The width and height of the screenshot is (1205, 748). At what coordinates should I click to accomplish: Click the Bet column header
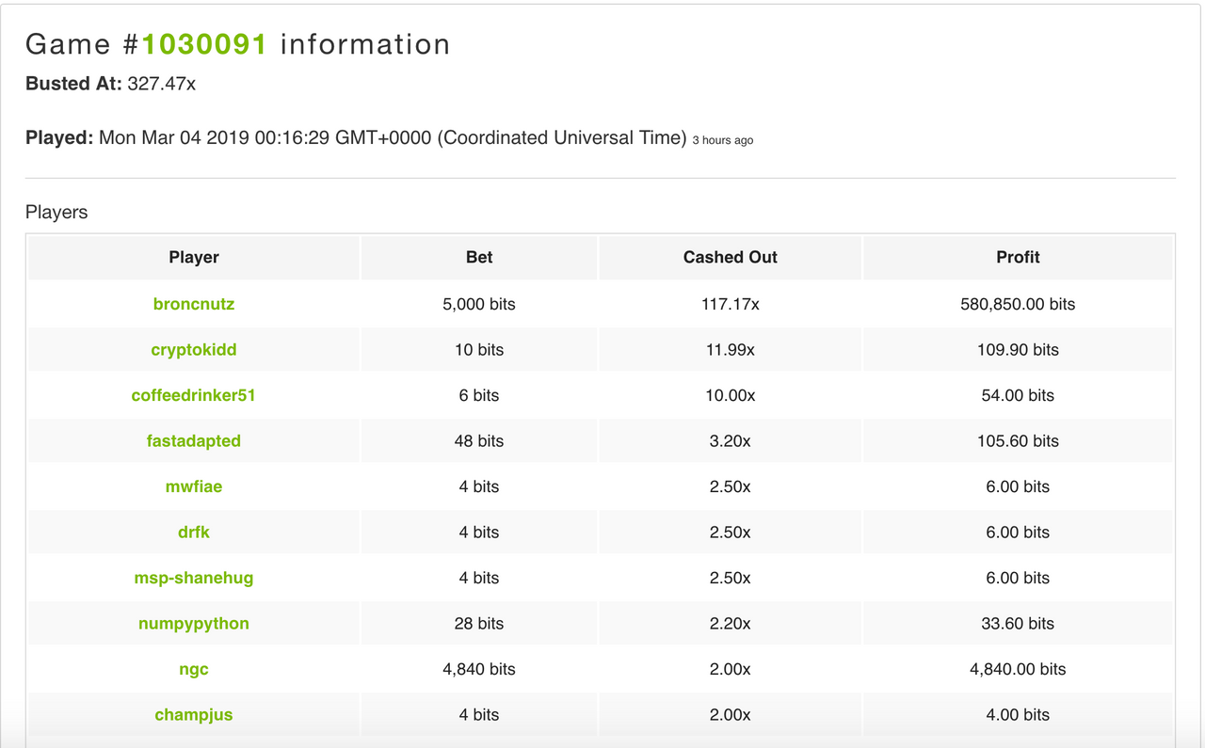[x=479, y=257]
